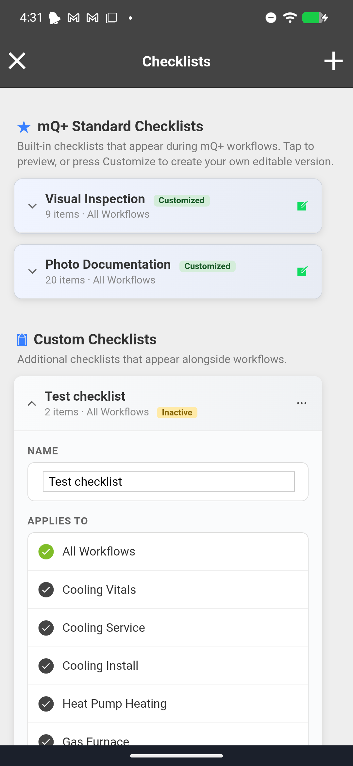Tap the '9 items · All Workflows' text
The height and width of the screenshot is (766, 353).
click(x=97, y=214)
